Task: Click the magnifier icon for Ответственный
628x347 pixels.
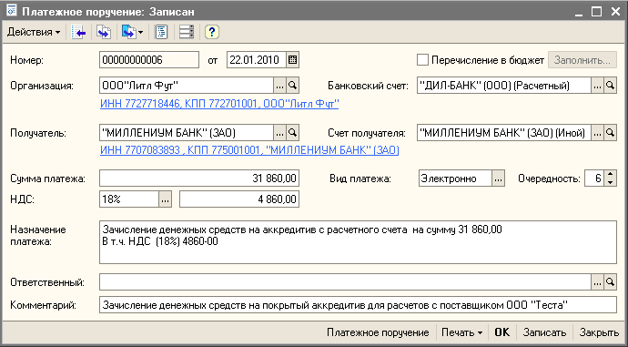Action: (610, 282)
